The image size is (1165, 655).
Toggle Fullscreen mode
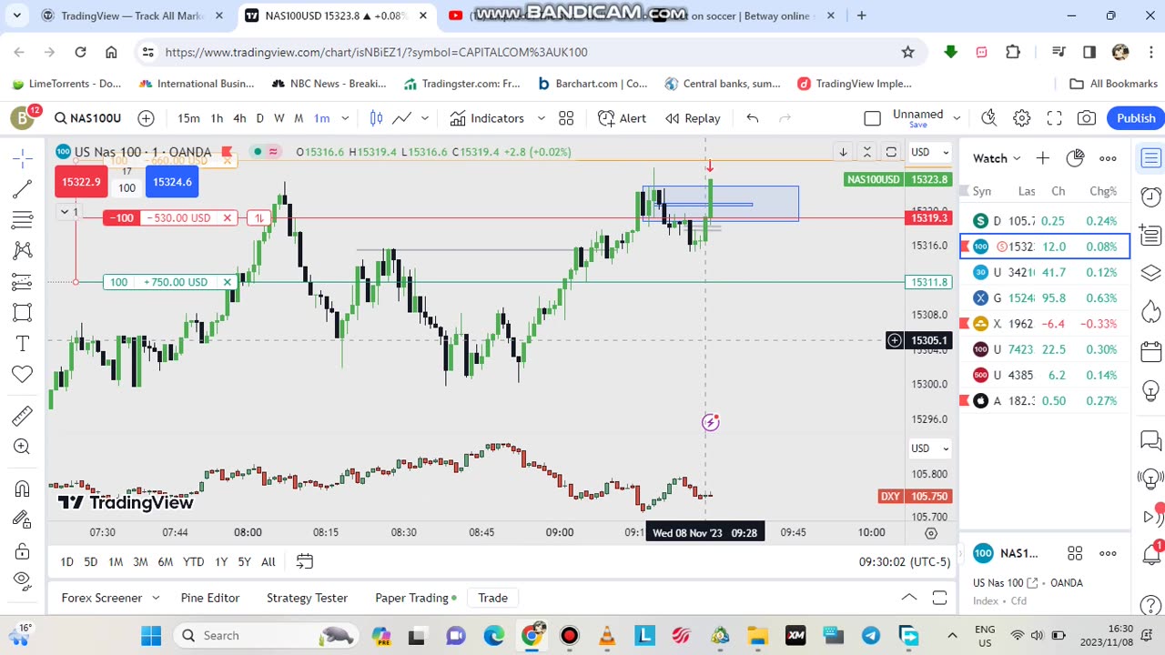click(x=1054, y=118)
